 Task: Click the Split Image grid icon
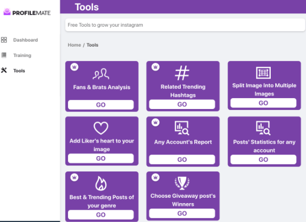click(263, 73)
